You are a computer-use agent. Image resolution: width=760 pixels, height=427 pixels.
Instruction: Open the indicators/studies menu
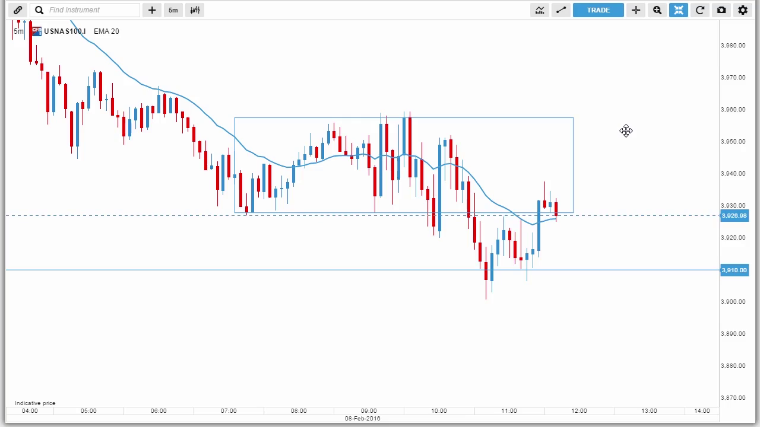click(x=540, y=10)
